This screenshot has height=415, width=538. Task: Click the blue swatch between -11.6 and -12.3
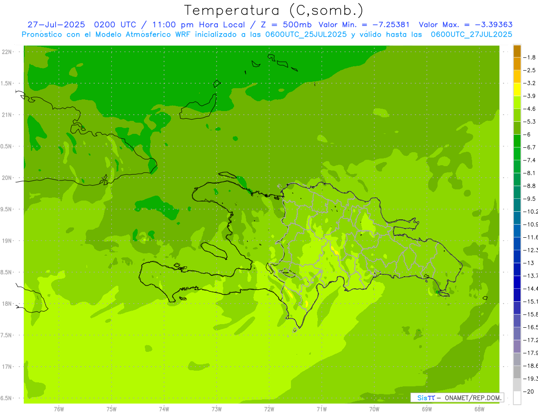[517, 244]
